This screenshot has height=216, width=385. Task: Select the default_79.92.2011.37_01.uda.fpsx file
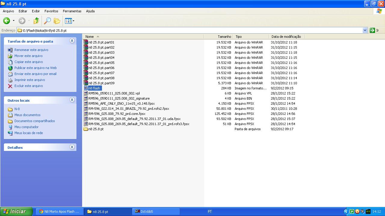pyautogui.click(x=134, y=119)
